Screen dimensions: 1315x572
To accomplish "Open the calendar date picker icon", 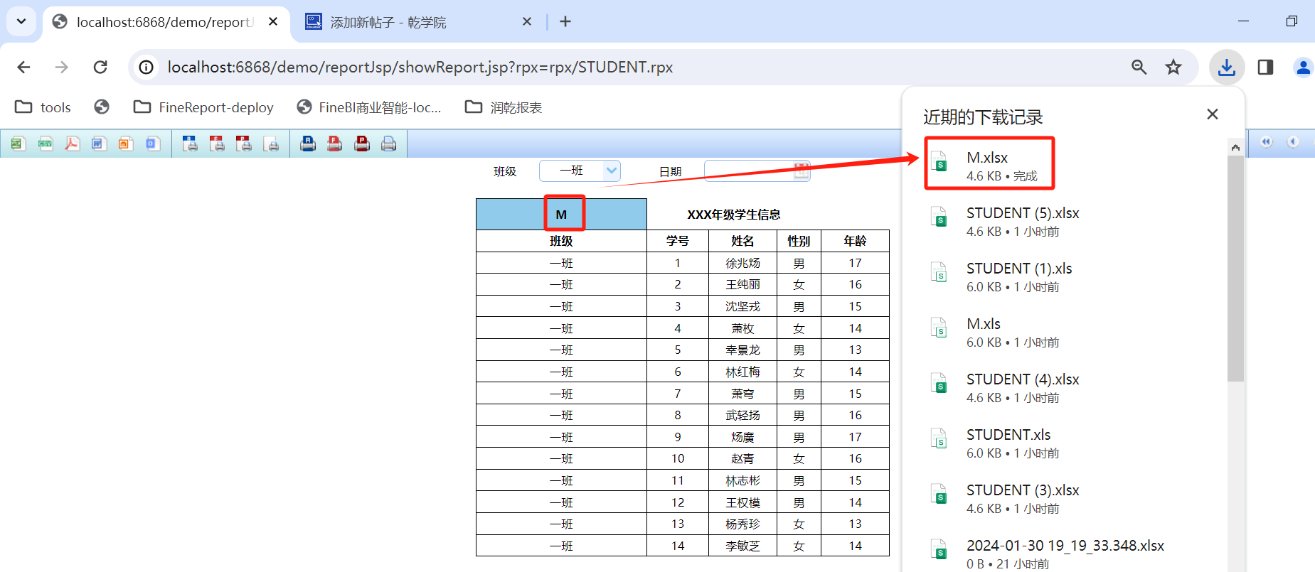I will point(801,171).
